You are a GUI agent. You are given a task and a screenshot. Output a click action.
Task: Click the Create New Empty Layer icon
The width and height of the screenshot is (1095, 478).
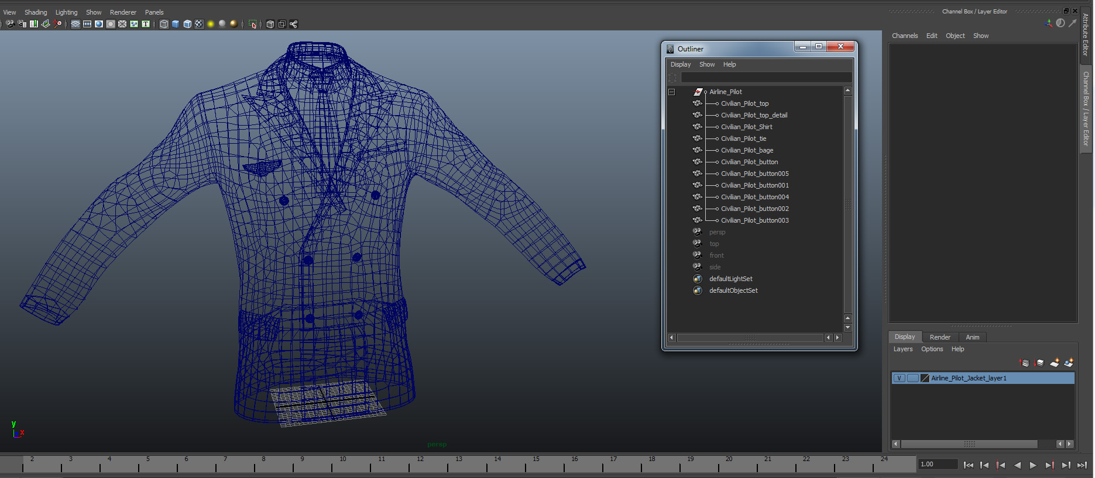click(1055, 363)
